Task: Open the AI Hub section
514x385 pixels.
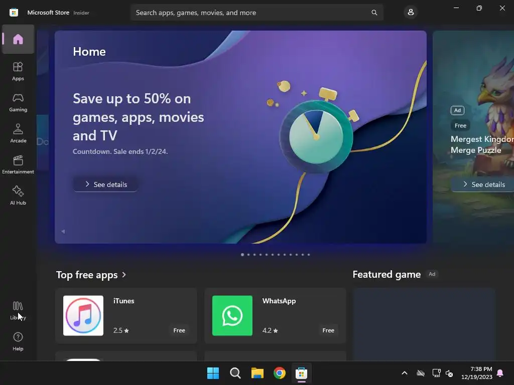Action: 18,196
